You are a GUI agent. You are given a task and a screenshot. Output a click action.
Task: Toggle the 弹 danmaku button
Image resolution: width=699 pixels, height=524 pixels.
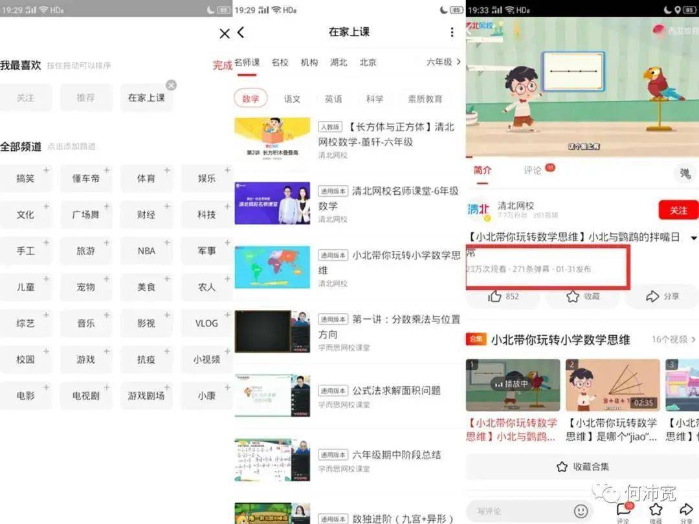[x=685, y=173]
